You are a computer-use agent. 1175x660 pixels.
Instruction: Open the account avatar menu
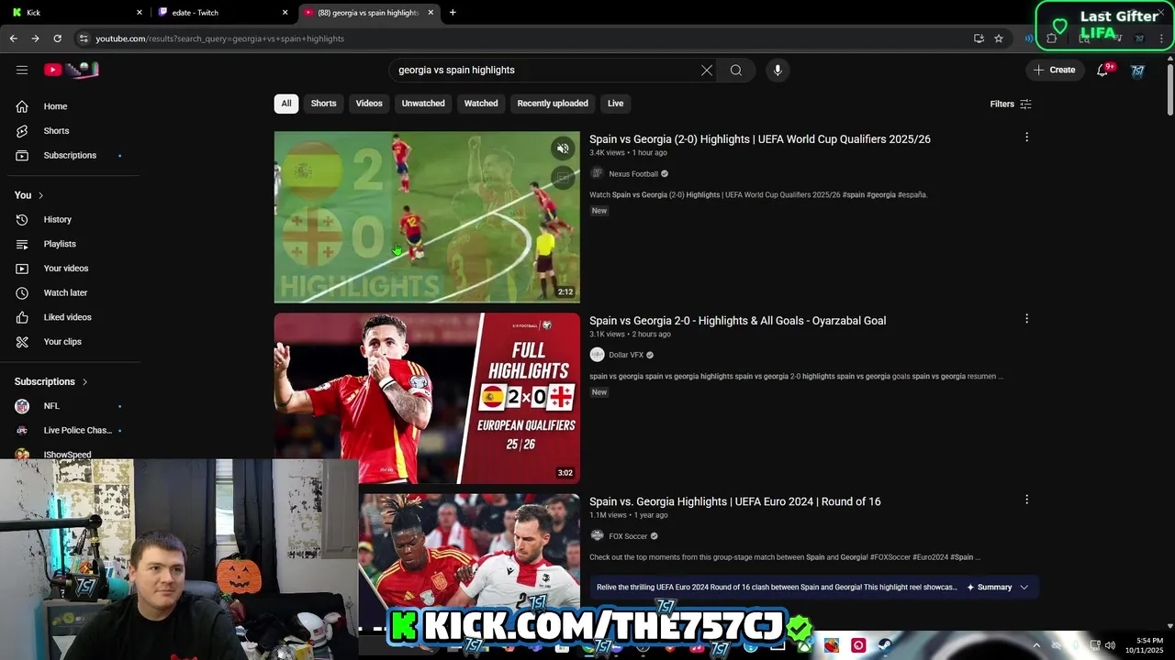click(x=1137, y=70)
